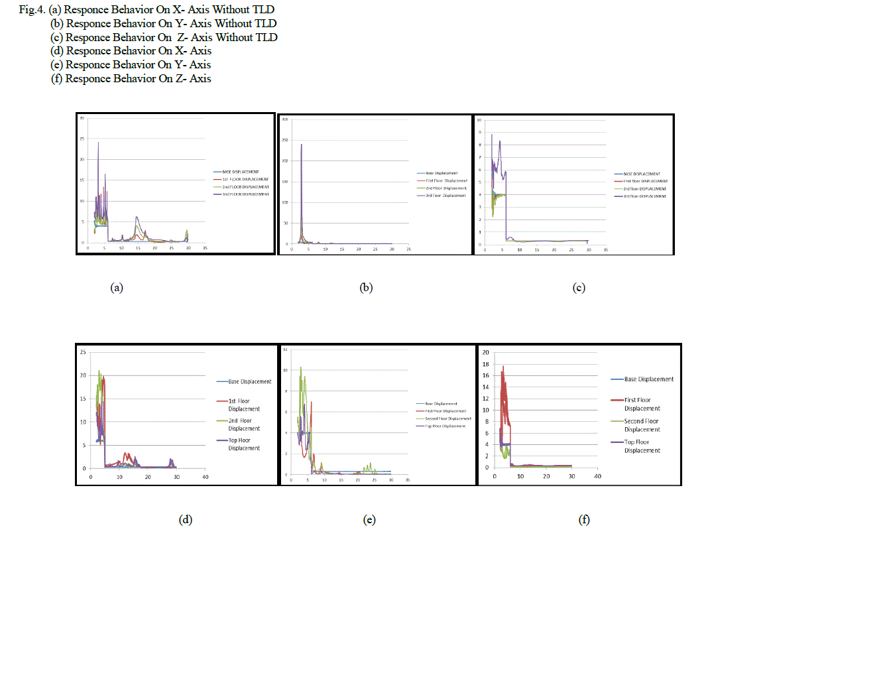Click the '(a)' label below the first chart
The width and height of the screenshot is (889, 697).
(x=117, y=287)
